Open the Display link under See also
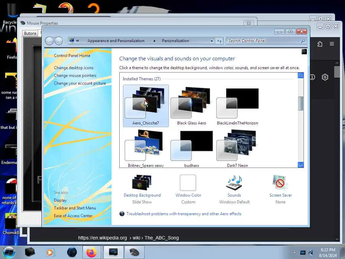This screenshot has width=345, height=259. point(60,200)
